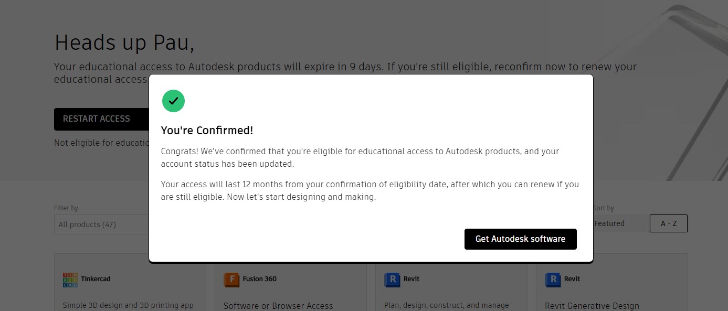Click the Revit Generative Design icon
Image resolution: width=728 pixels, height=311 pixels.
pos(552,280)
